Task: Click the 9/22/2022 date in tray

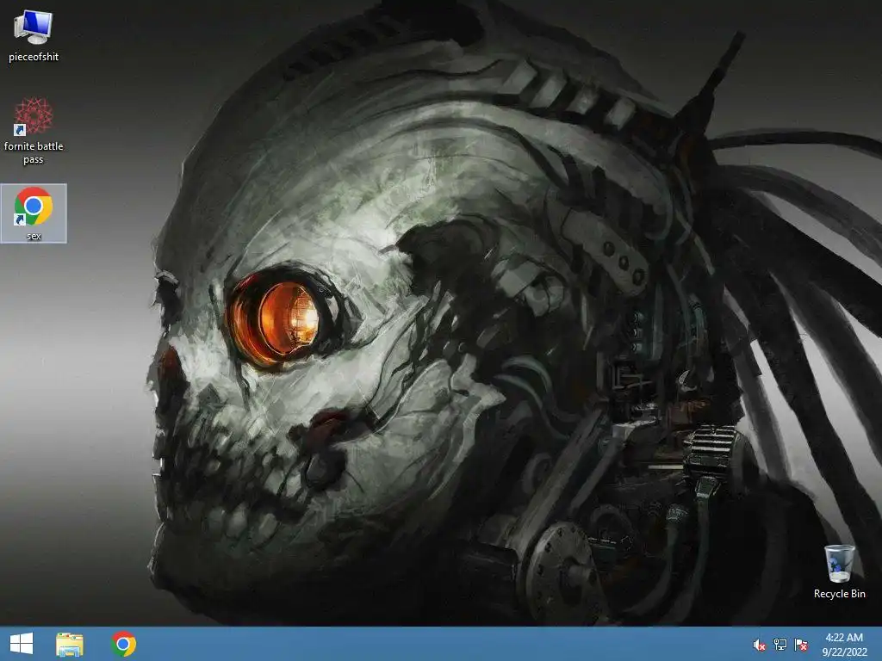Action: (x=844, y=652)
